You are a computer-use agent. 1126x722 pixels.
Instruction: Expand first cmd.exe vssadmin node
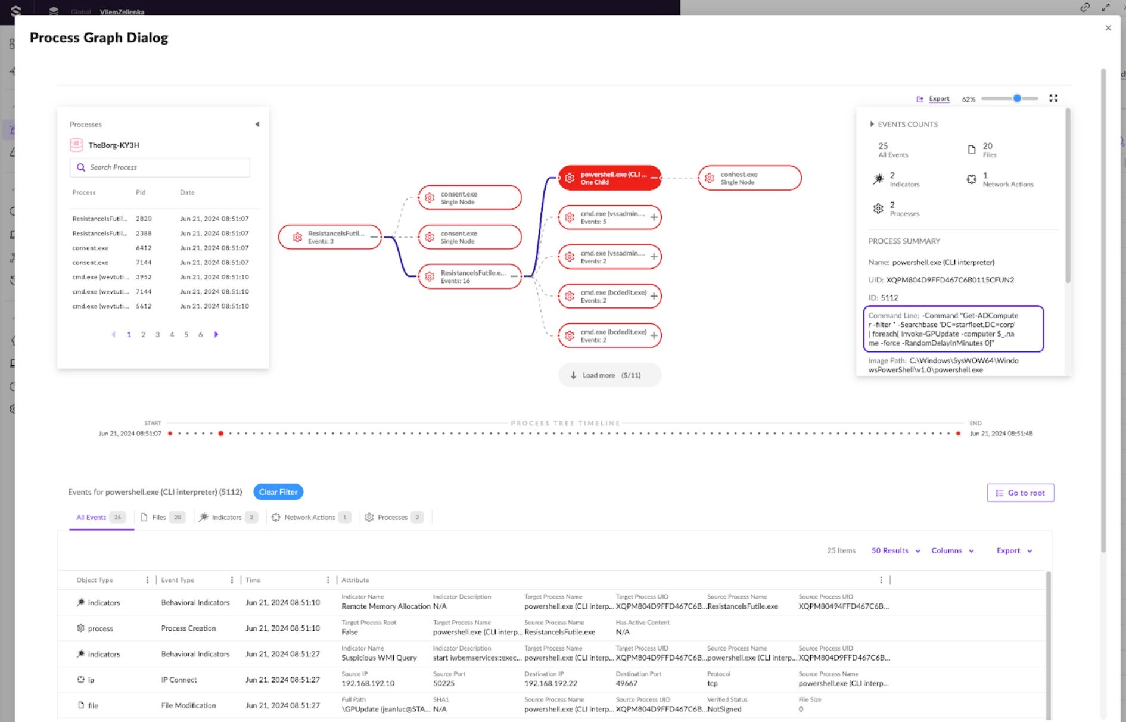[654, 217]
